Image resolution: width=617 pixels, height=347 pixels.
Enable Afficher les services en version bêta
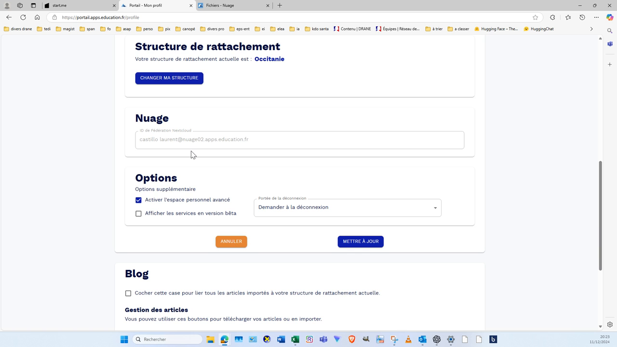[139, 214]
